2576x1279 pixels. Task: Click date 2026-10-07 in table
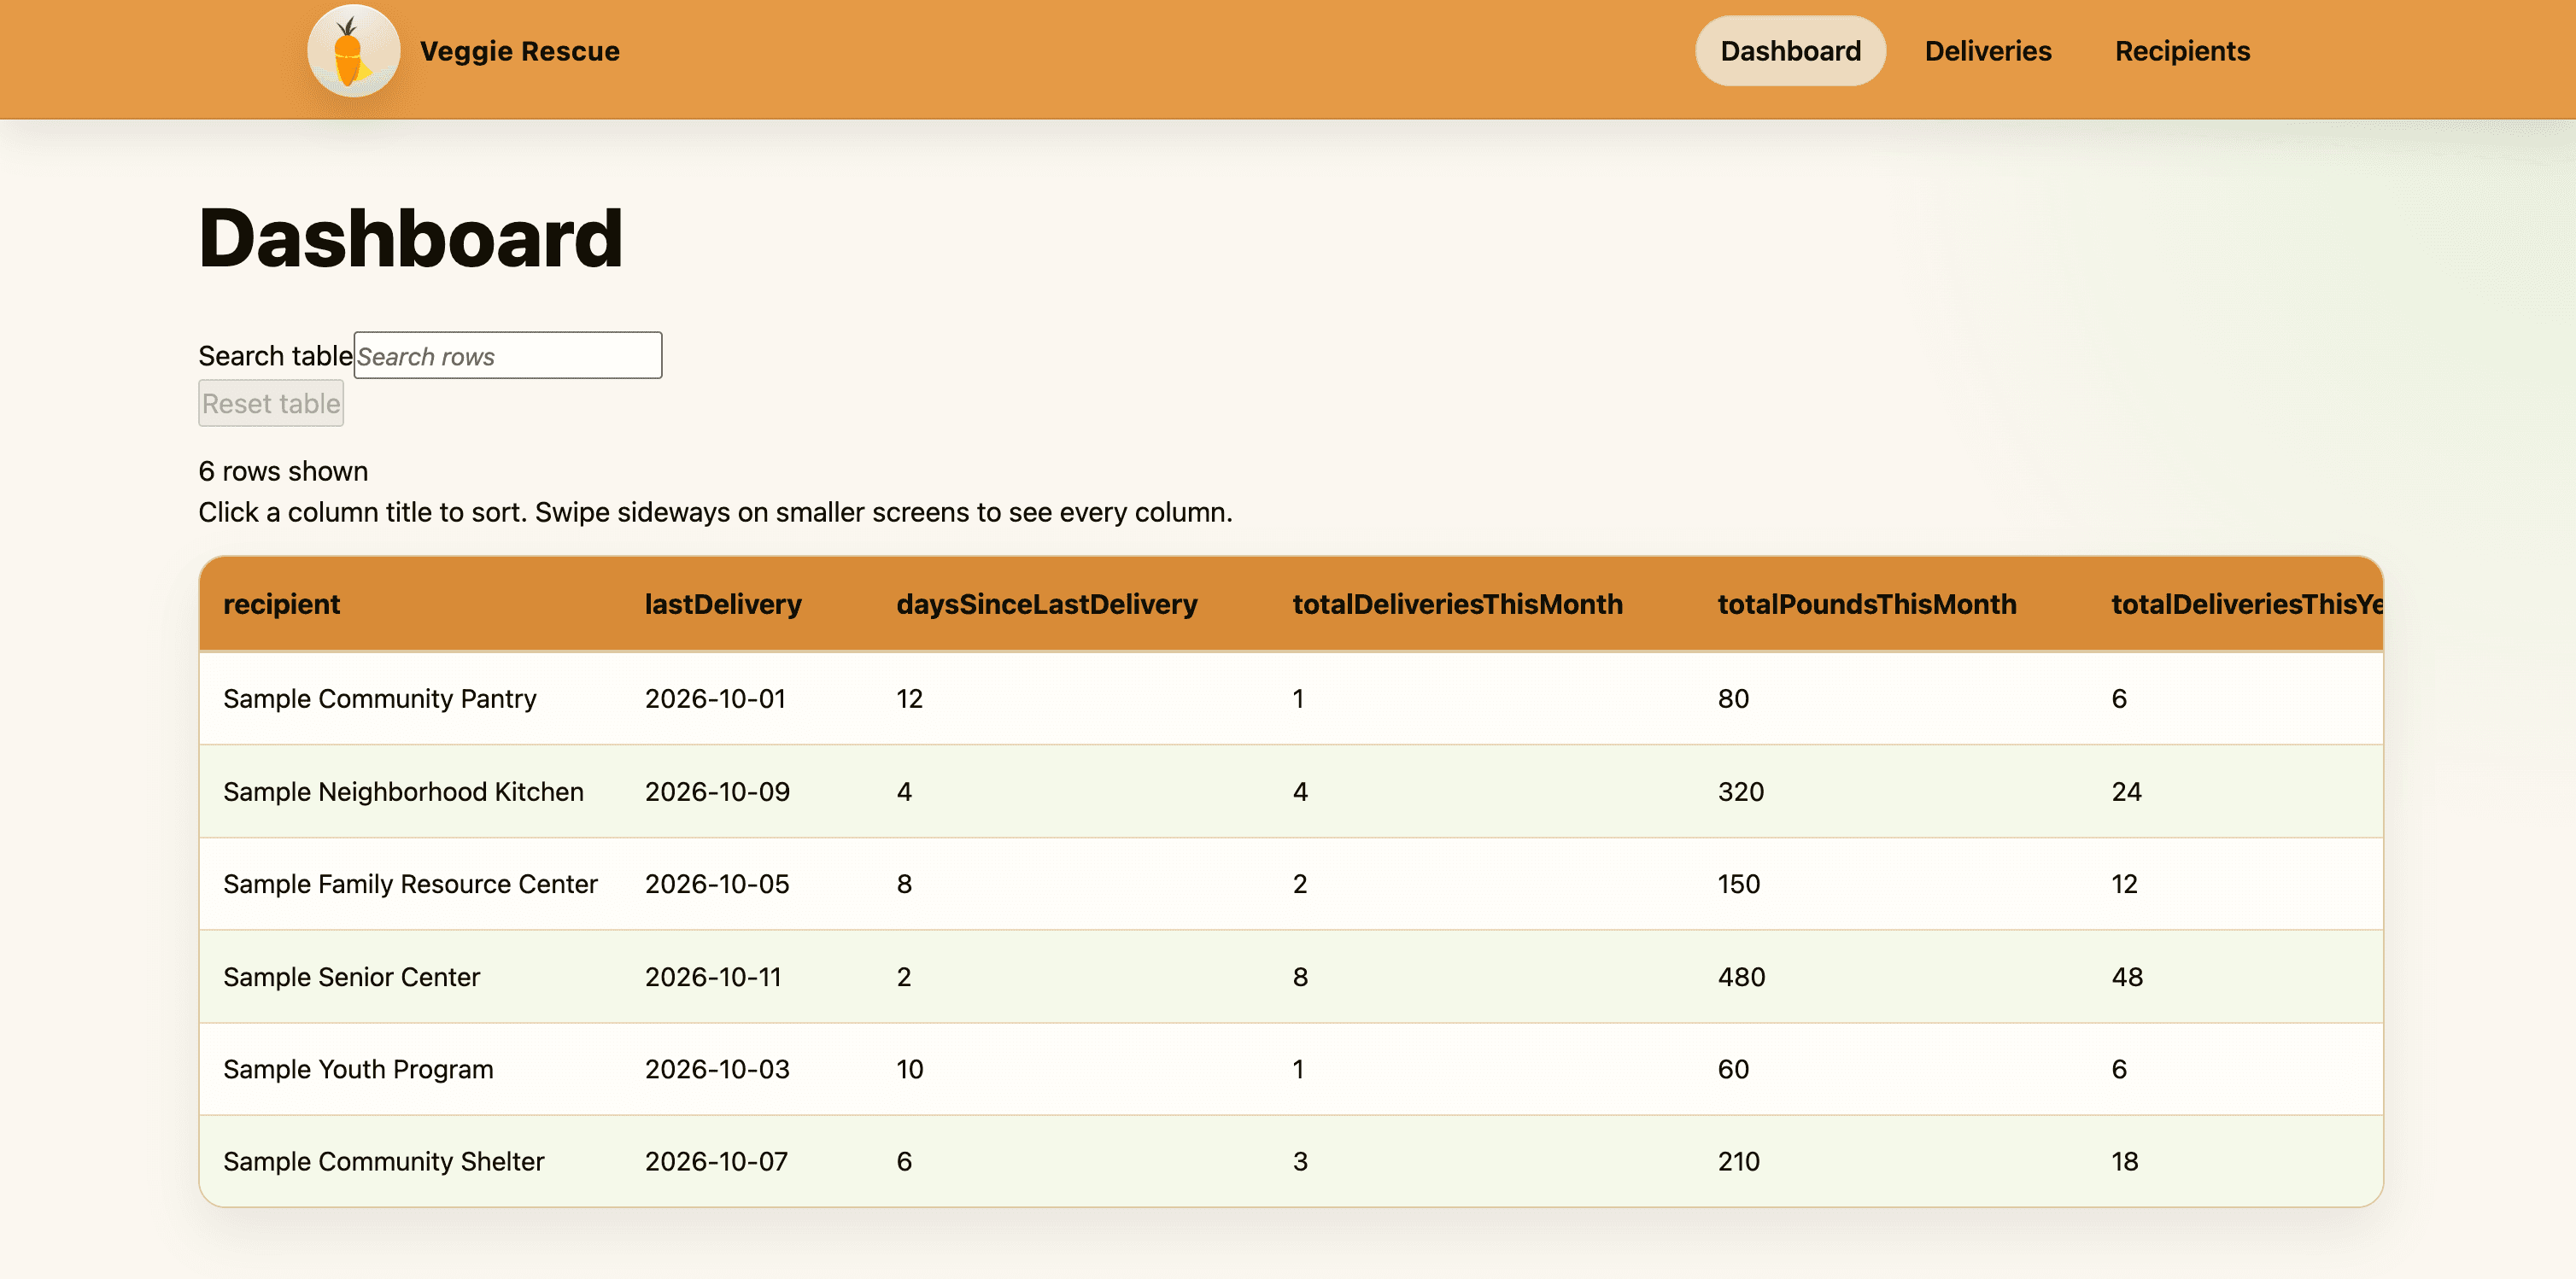[716, 1161]
